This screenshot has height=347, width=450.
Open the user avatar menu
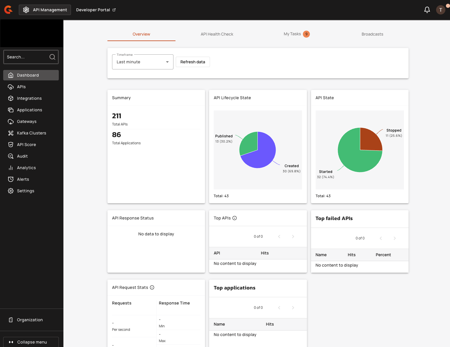[440, 10]
